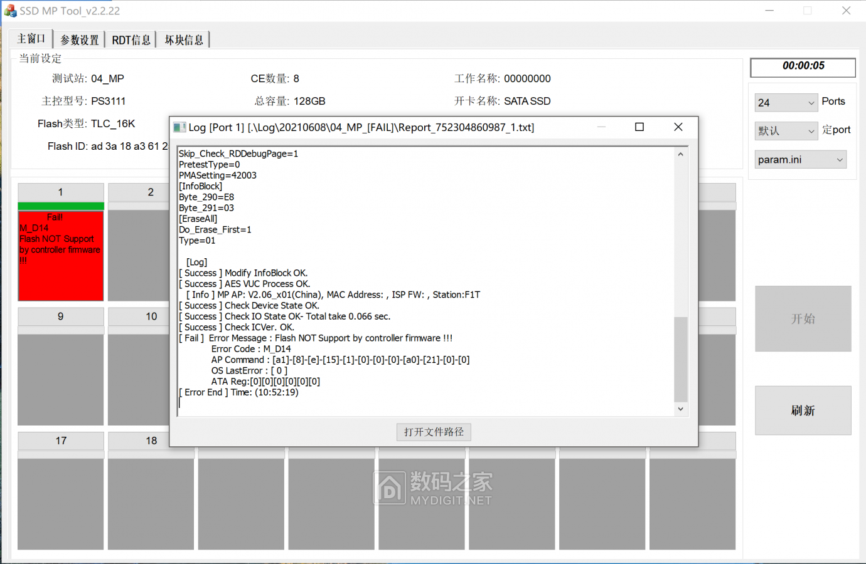
Task: Open the 参数设置 tab
Action: tap(80, 40)
